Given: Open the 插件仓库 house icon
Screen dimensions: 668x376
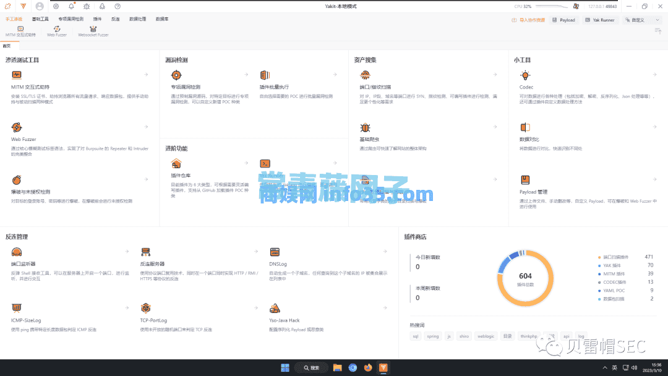Looking at the screenshot, I should (x=176, y=163).
